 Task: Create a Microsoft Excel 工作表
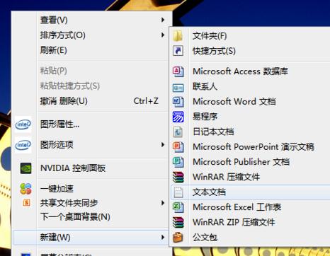point(250,207)
